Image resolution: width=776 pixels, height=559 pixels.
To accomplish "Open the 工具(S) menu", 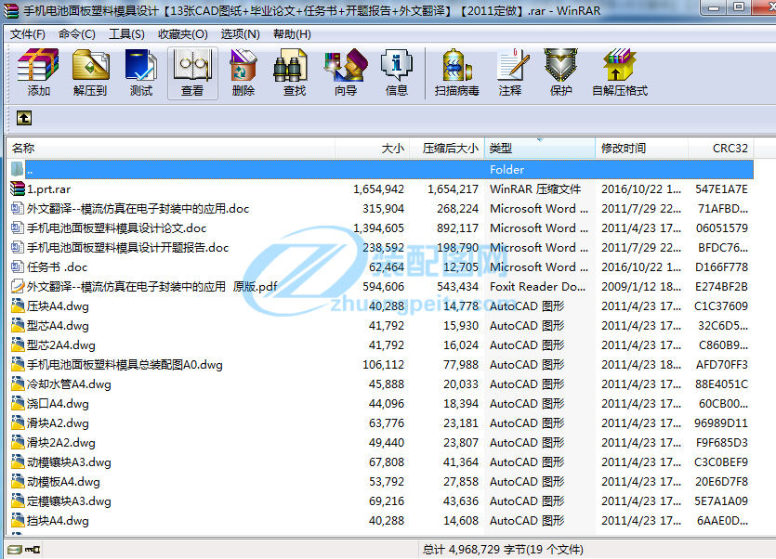I will coord(126,34).
